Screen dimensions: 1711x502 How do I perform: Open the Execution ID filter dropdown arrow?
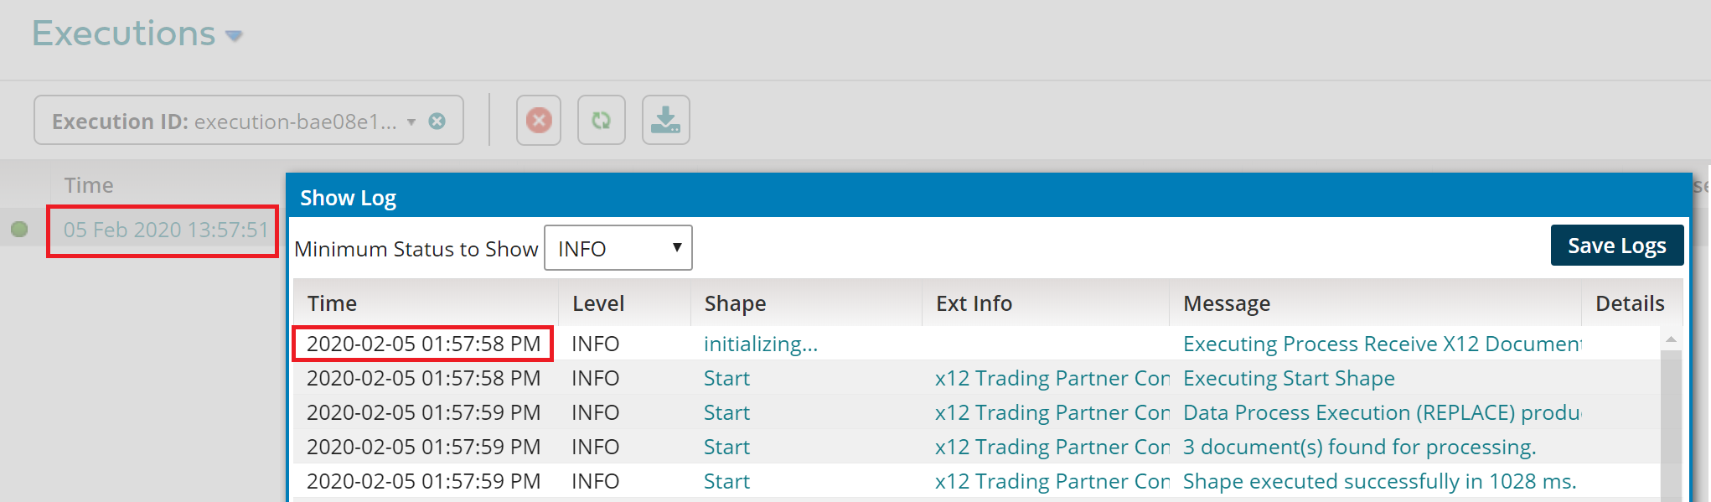click(x=411, y=122)
